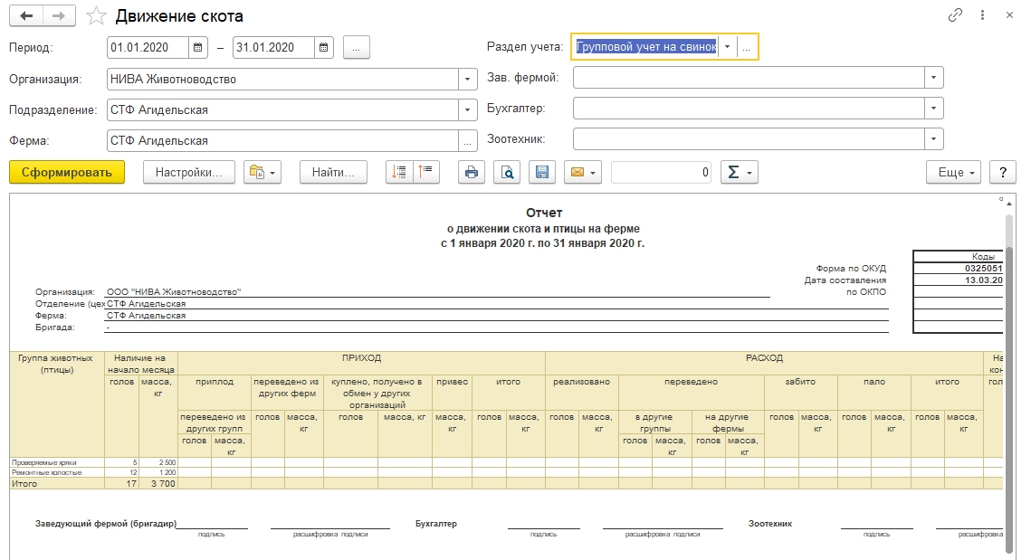Viewport: 1031px width, 560px height.
Task: Click the Сформировать button
Action: [66, 172]
